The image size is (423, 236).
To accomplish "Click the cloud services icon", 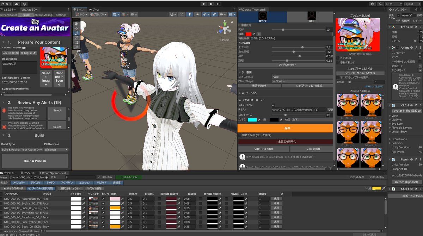I will [16, 4].
